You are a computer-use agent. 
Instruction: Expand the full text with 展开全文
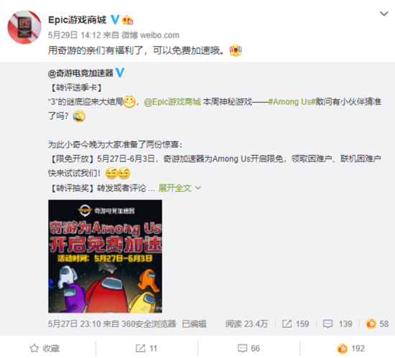click(x=175, y=188)
